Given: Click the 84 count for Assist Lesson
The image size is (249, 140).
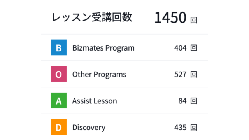Looking at the screenshot, I should pos(182,101).
